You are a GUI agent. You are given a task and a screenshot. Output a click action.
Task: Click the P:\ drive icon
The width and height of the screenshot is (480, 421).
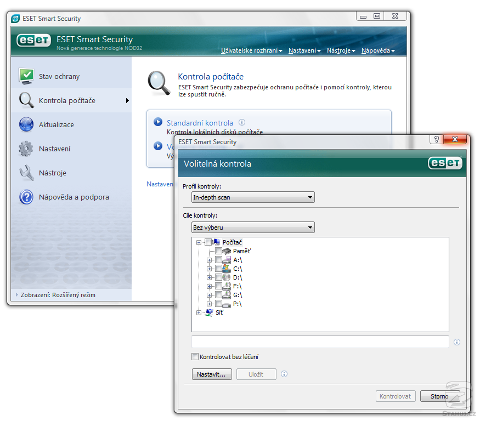coord(227,304)
